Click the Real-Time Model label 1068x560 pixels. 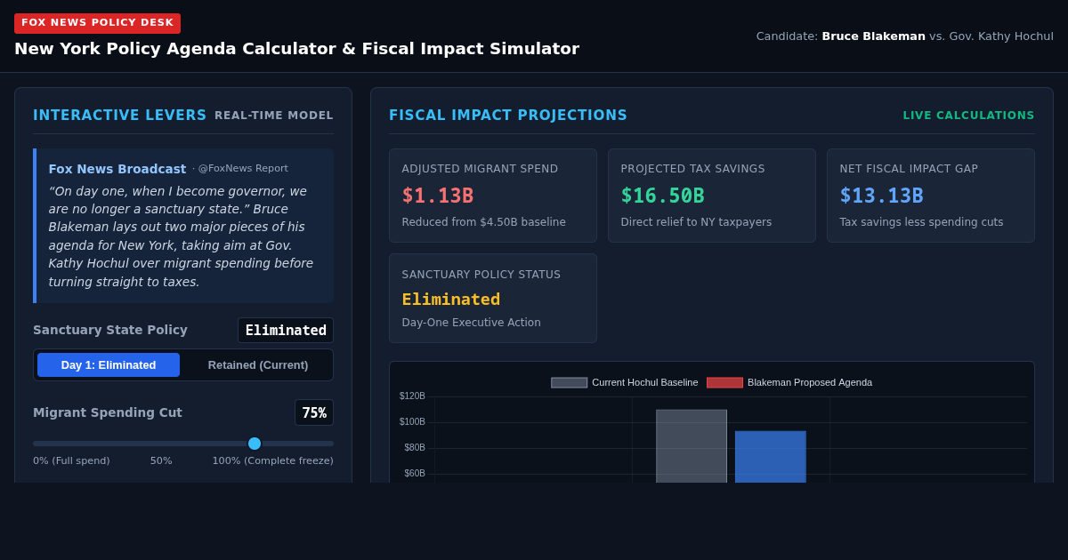[x=274, y=116]
